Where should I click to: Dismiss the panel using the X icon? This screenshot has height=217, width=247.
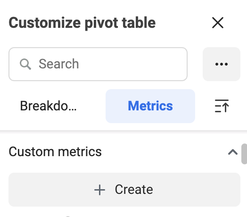pos(218,23)
